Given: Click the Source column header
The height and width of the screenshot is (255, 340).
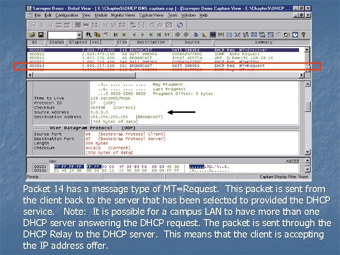Looking at the screenshot, I should coord(192,42).
